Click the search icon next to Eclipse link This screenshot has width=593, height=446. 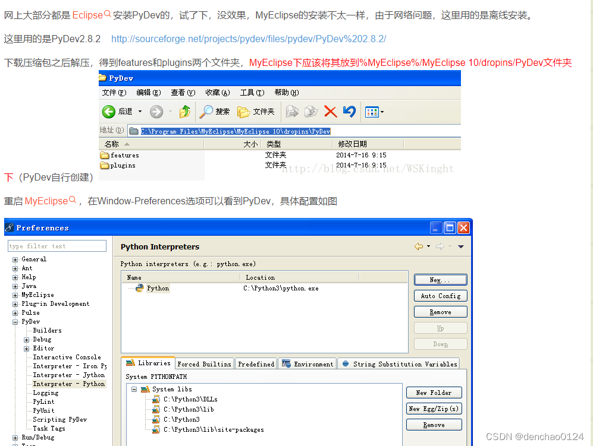point(108,14)
